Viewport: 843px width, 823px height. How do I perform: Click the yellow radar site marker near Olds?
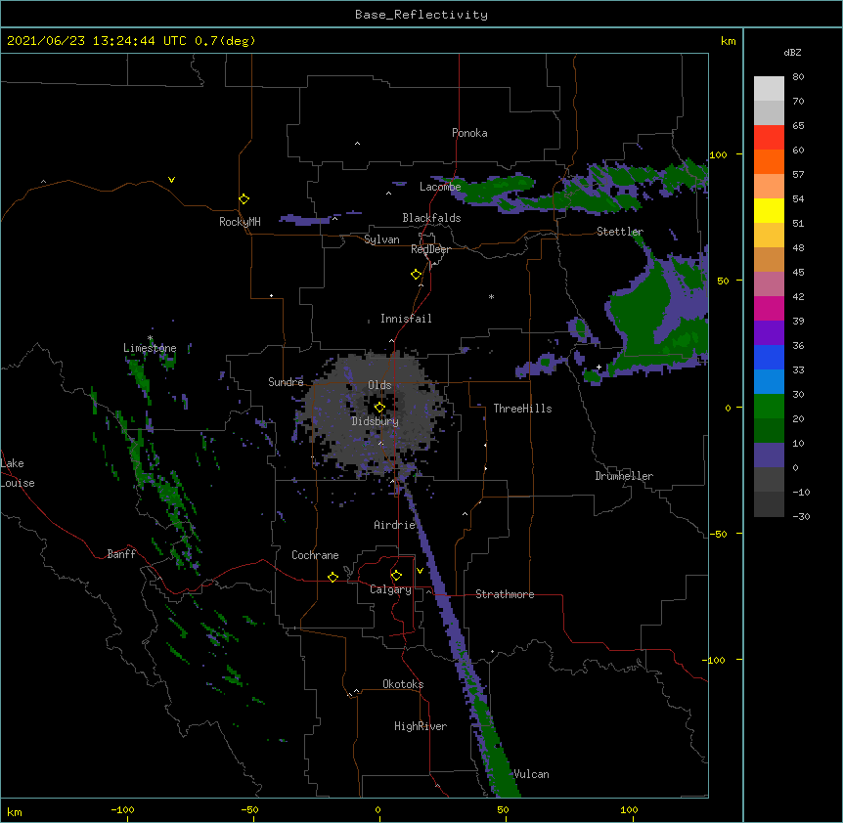tap(379, 408)
